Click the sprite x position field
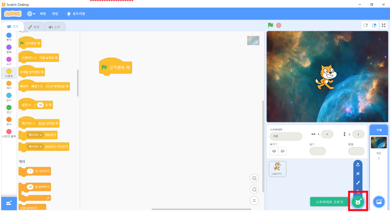The width and height of the screenshot is (390, 212). (327, 134)
